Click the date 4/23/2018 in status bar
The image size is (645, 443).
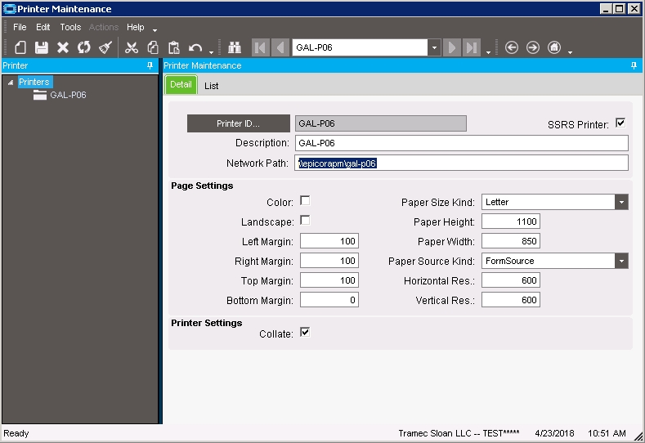pyautogui.click(x=554, y=433)
